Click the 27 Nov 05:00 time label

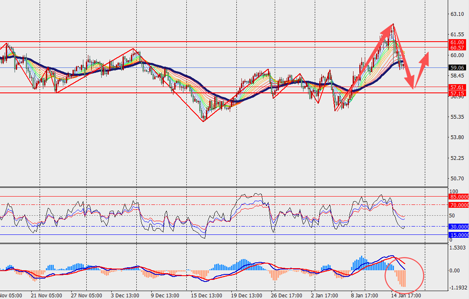pyautogui.click(x=86, y=296)
